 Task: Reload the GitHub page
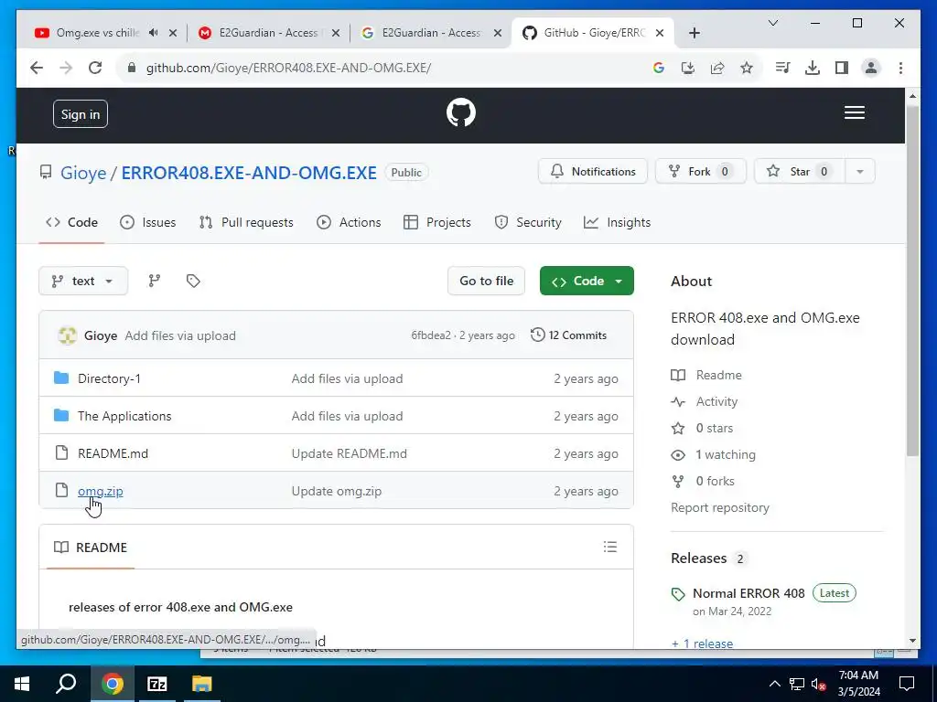(x=95, y=68)
